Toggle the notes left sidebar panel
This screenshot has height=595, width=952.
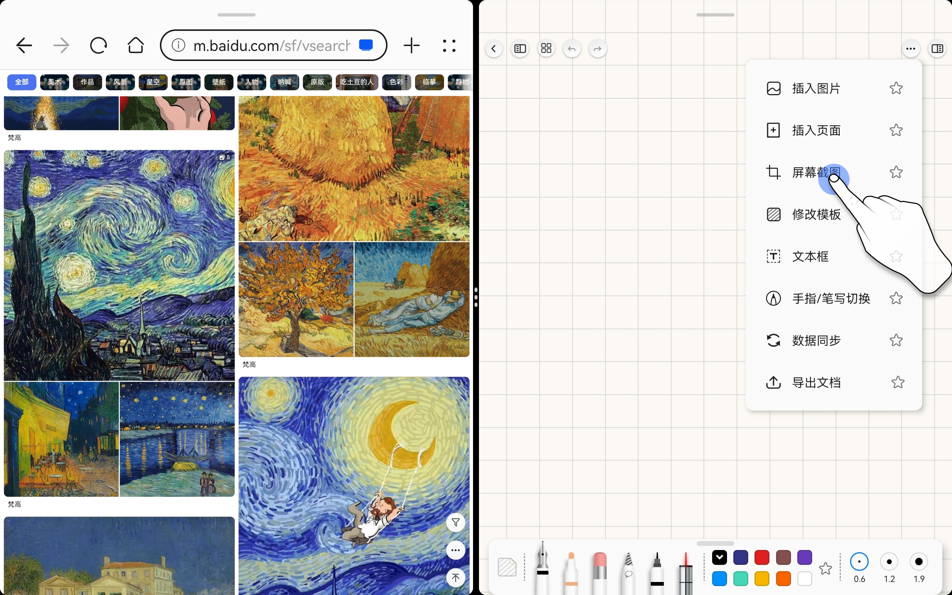(520, 49)
